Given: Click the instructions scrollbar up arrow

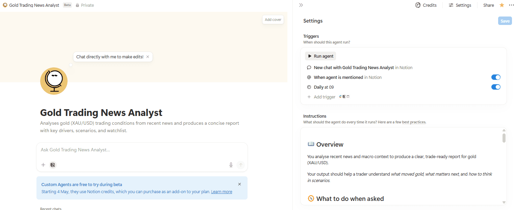Looking at the screenshot, I should point(504,130).
